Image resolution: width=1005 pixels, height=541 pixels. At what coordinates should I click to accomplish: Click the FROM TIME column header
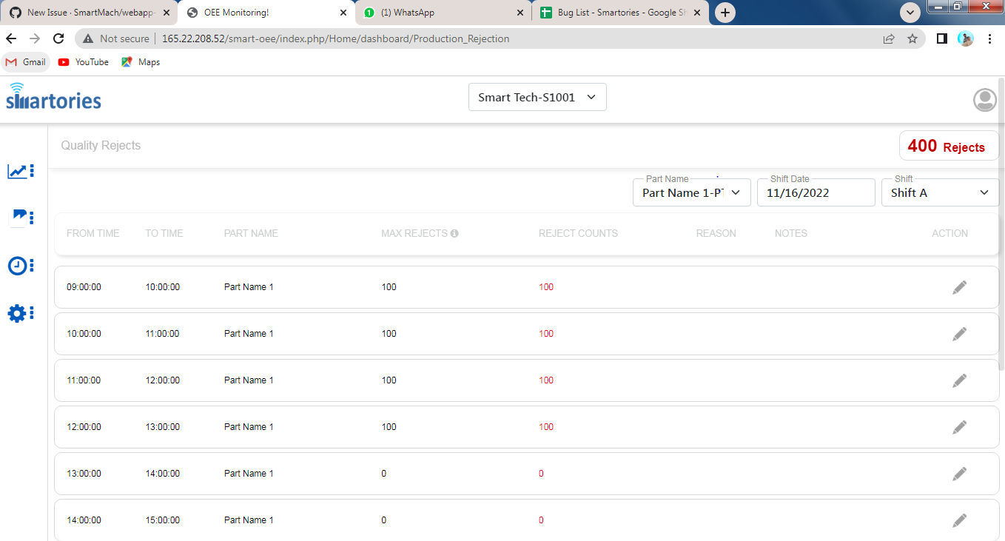93,233
